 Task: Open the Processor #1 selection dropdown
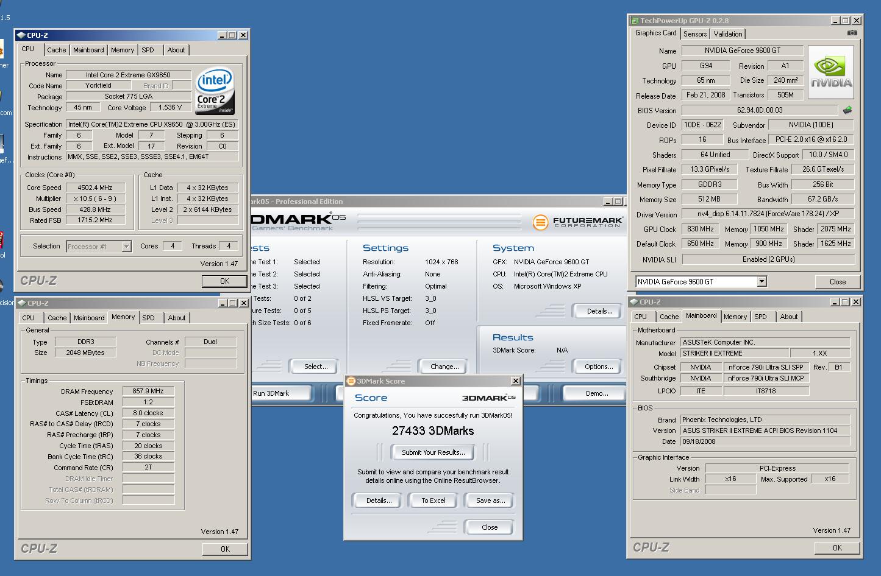(x=126, y=247)
